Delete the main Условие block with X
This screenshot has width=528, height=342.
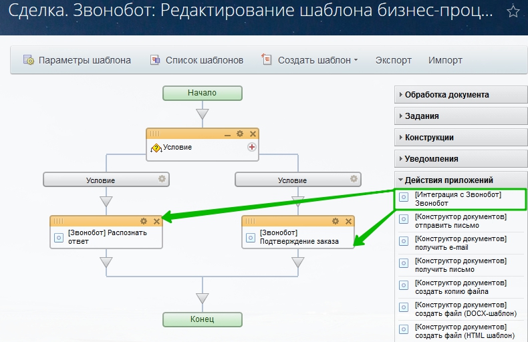[x=253, y=134]
